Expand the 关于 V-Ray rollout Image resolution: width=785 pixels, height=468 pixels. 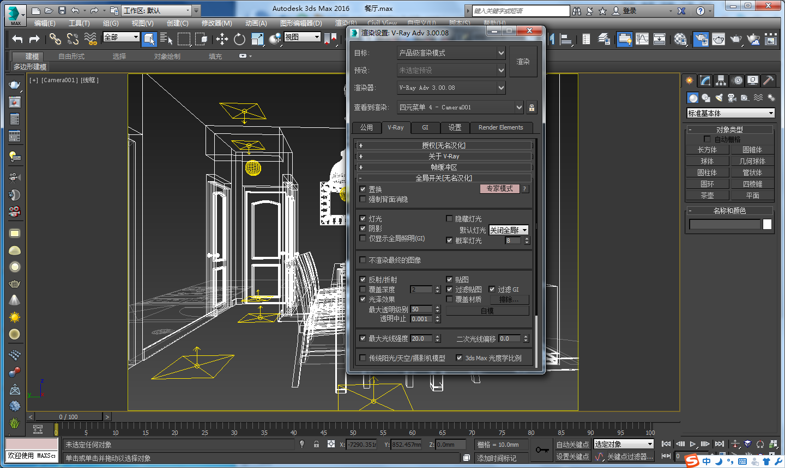point(444,156)
